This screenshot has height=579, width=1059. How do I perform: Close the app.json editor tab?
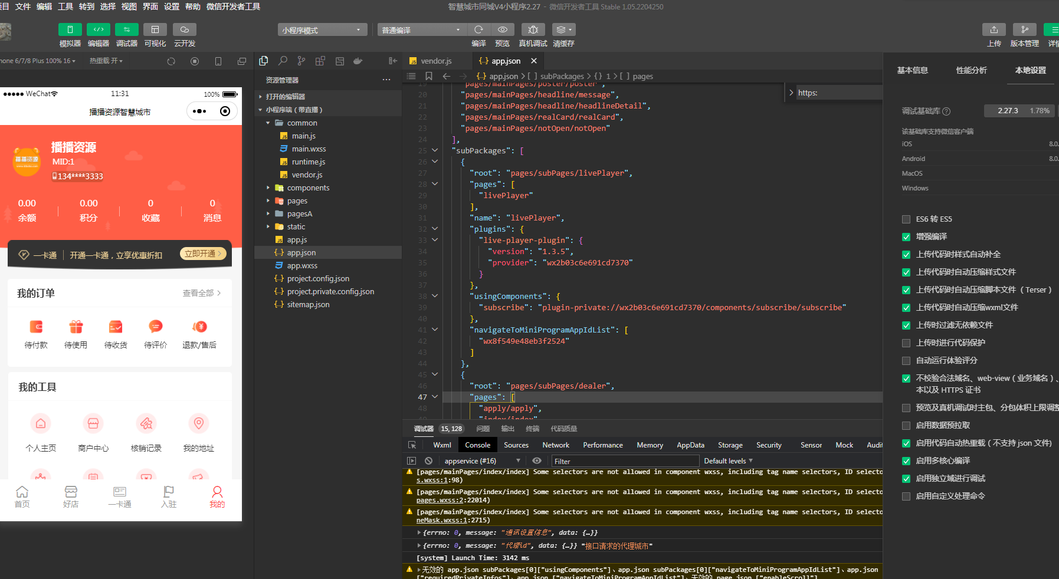pos(534,61)
